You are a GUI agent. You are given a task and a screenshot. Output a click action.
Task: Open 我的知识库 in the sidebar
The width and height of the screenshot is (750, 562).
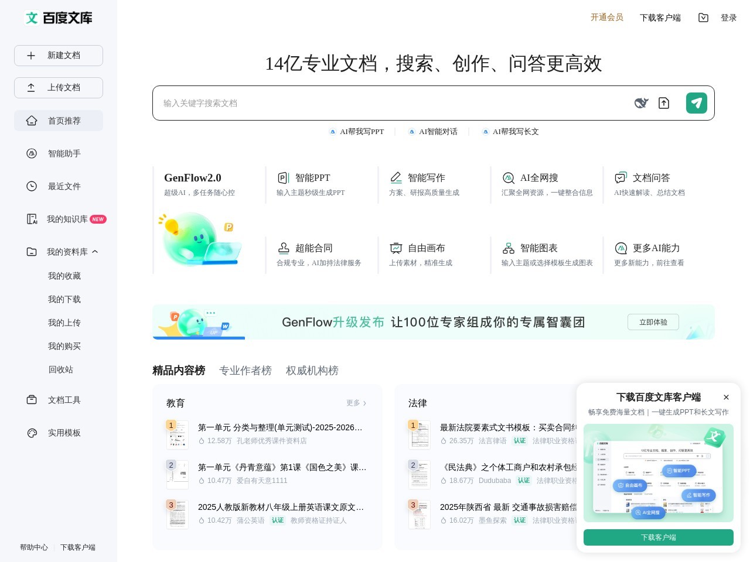(67, 219)
